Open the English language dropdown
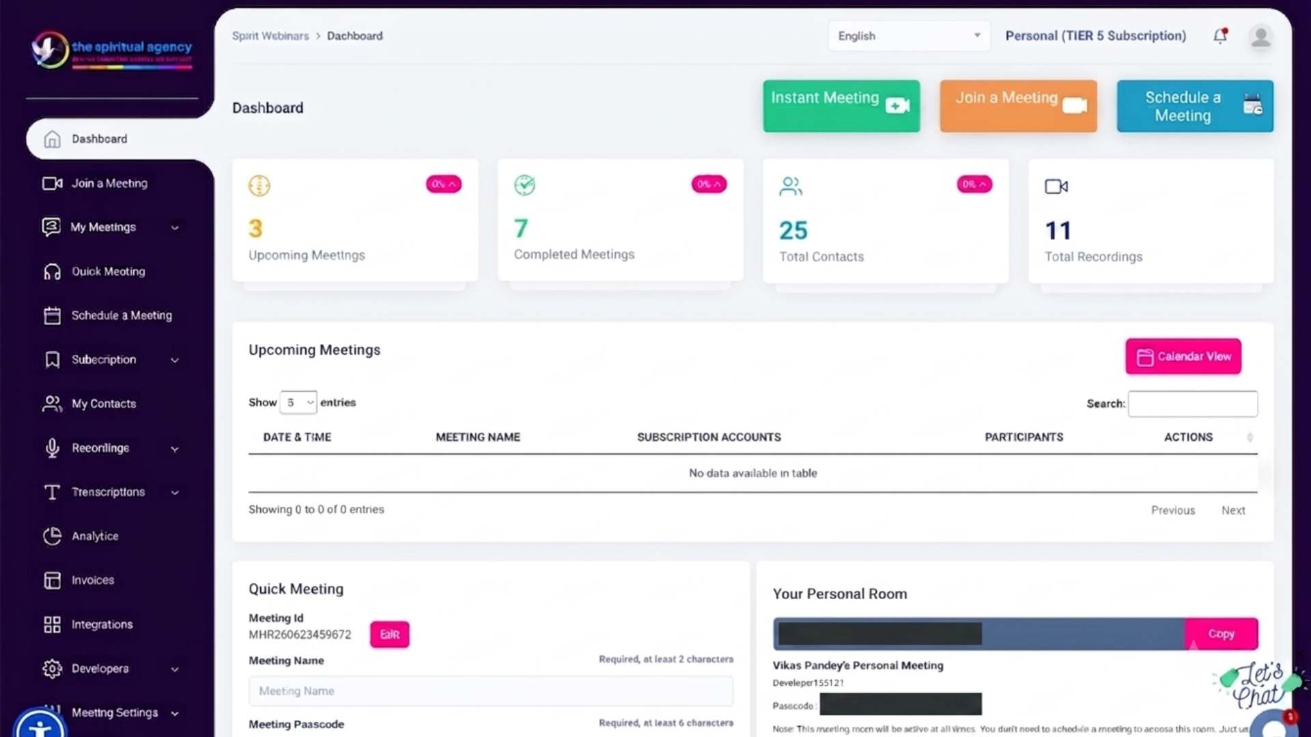1311x737 pixels. click(x=909, y=35)
